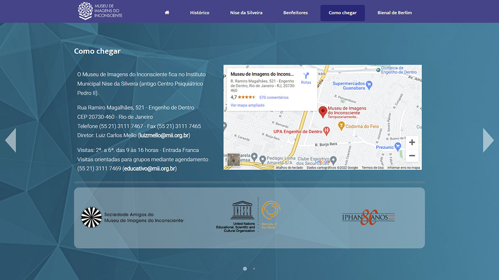Viewport: 499px width, 280px height.
Task: Open the Histórico menu item
Action: pos(200,13)
